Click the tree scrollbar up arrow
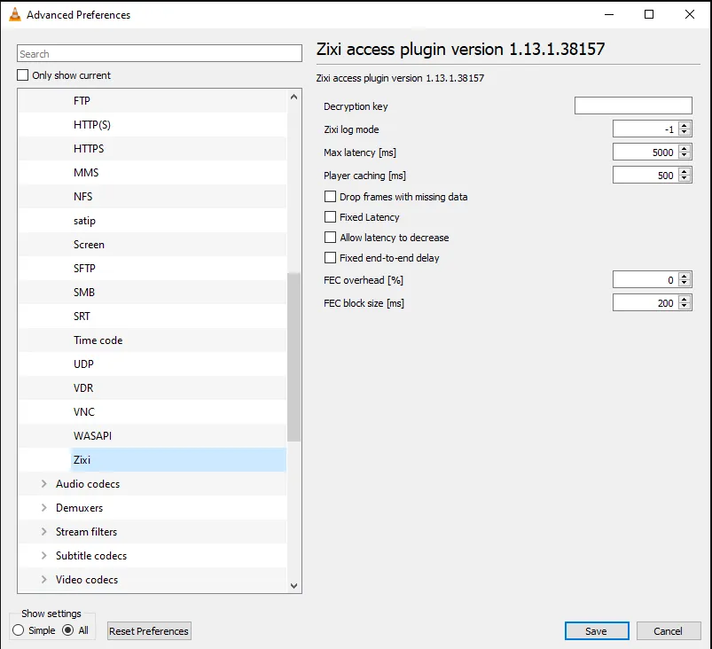 click(293, 97)
